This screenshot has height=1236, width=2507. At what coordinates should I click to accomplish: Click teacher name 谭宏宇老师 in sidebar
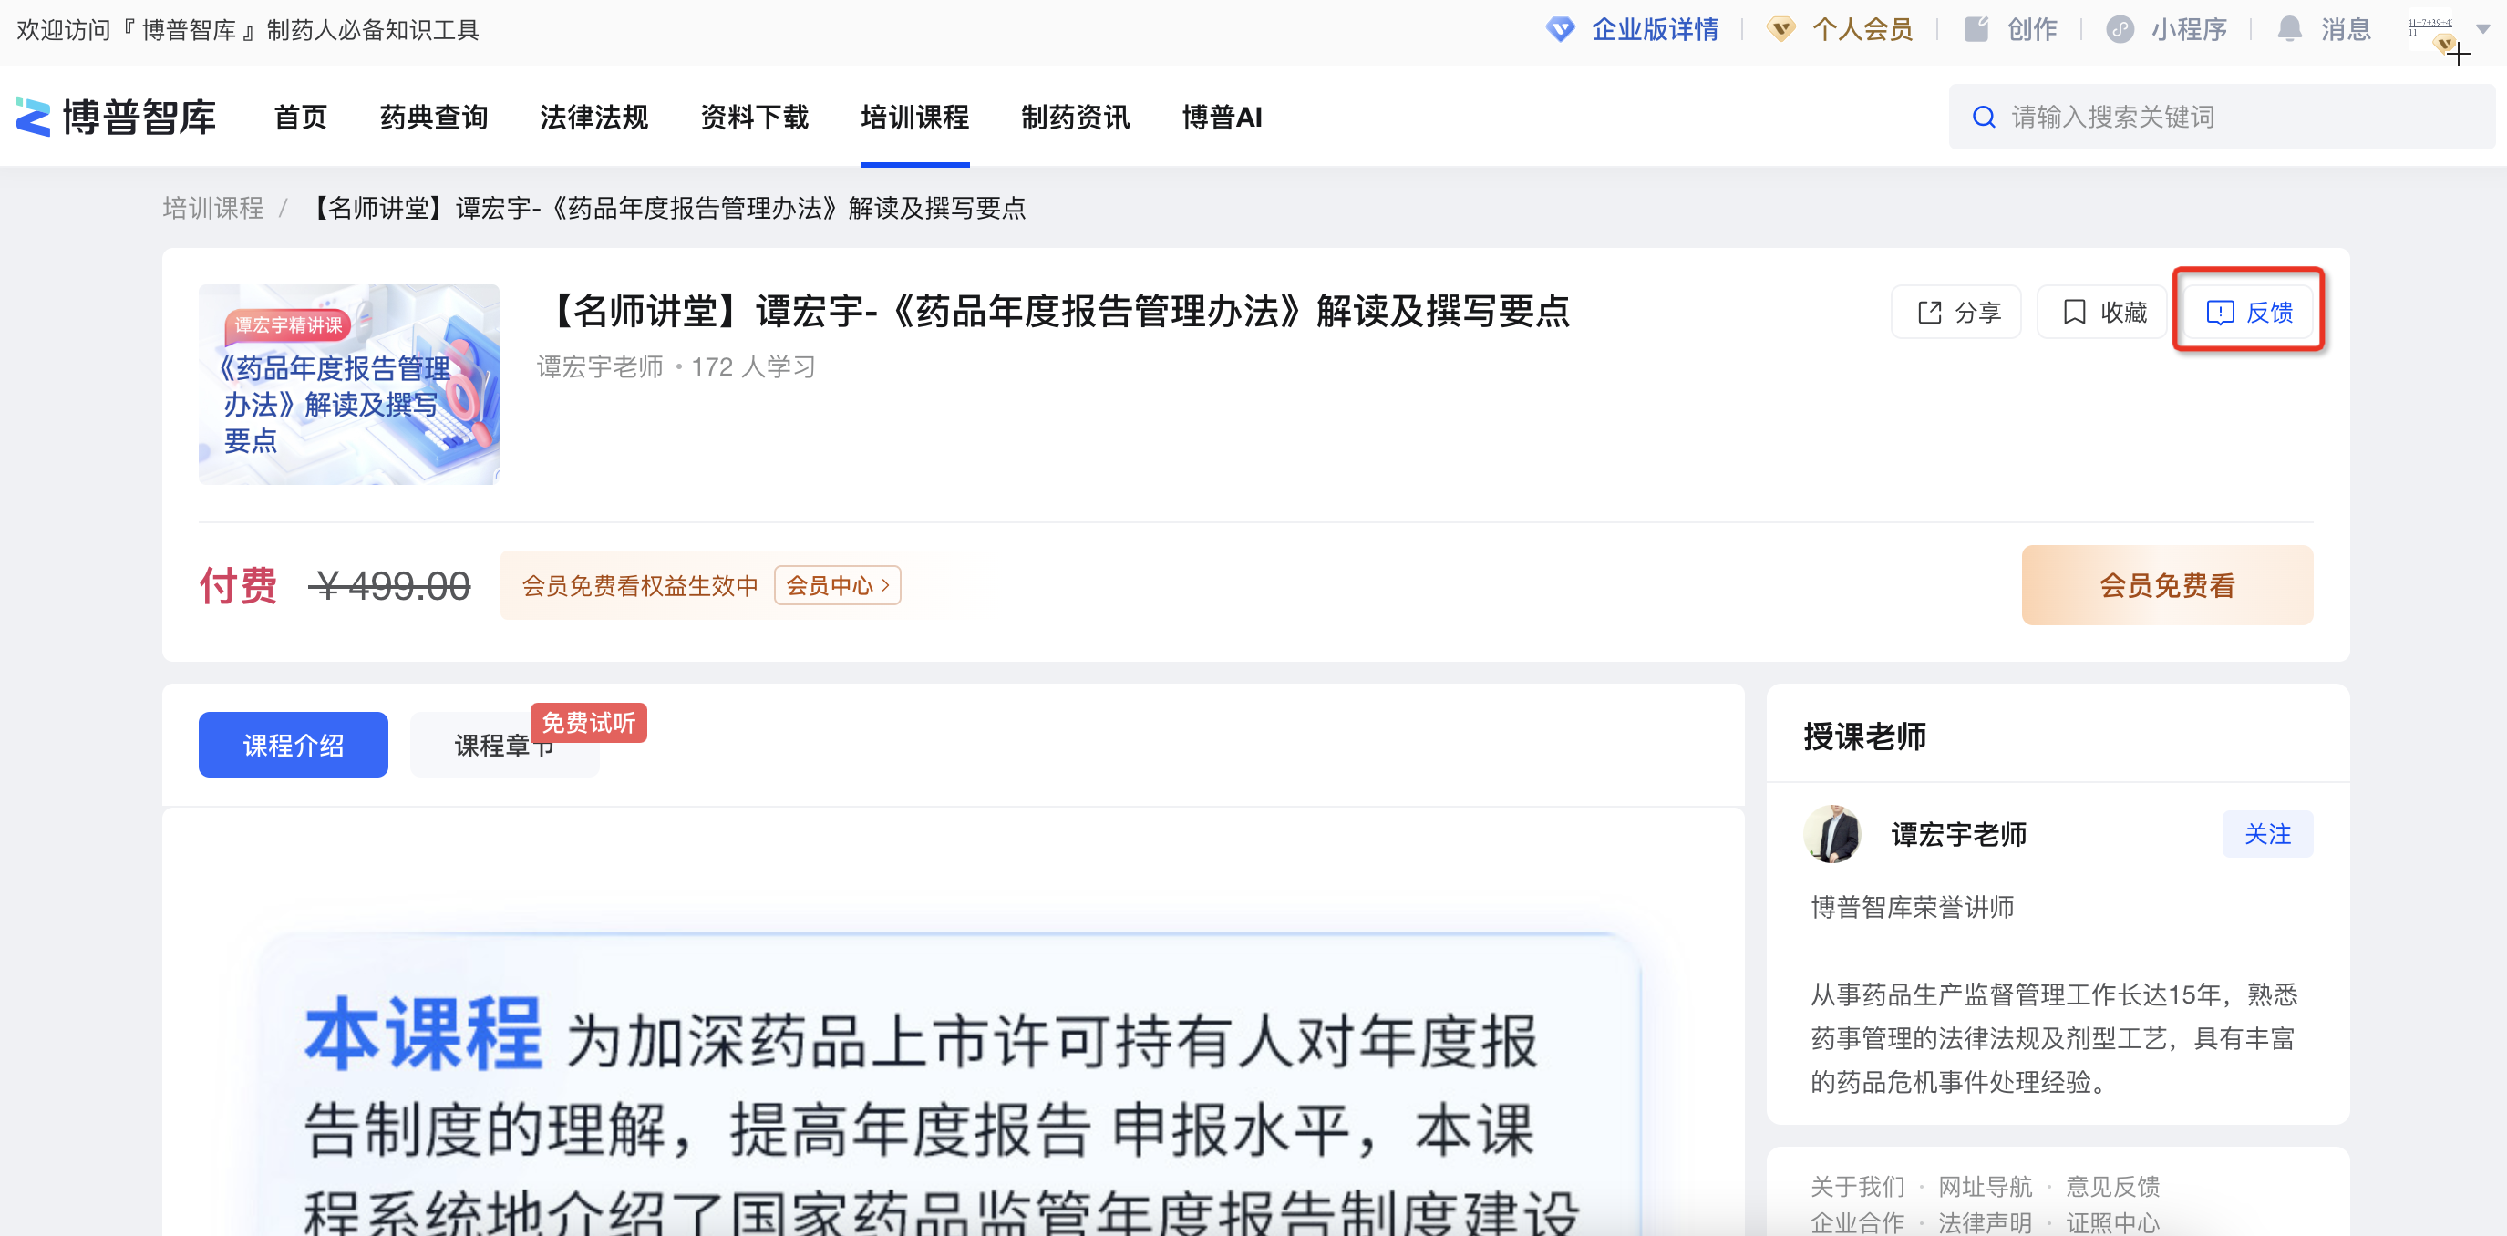coord(1959,834)
